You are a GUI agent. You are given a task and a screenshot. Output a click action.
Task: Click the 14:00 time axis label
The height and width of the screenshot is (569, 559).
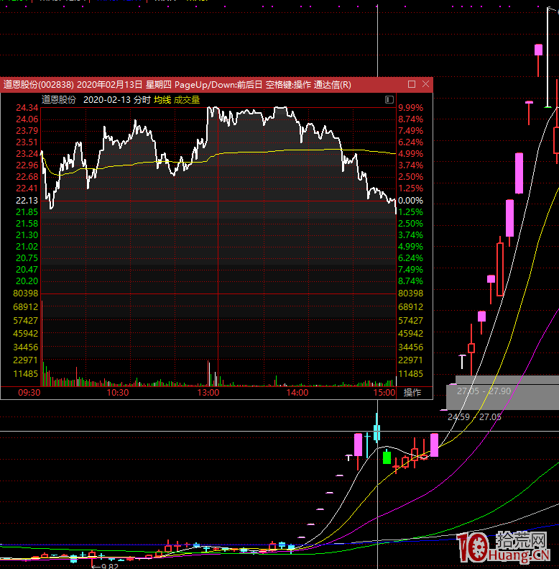pyautogui.click(x=297, y=393)
